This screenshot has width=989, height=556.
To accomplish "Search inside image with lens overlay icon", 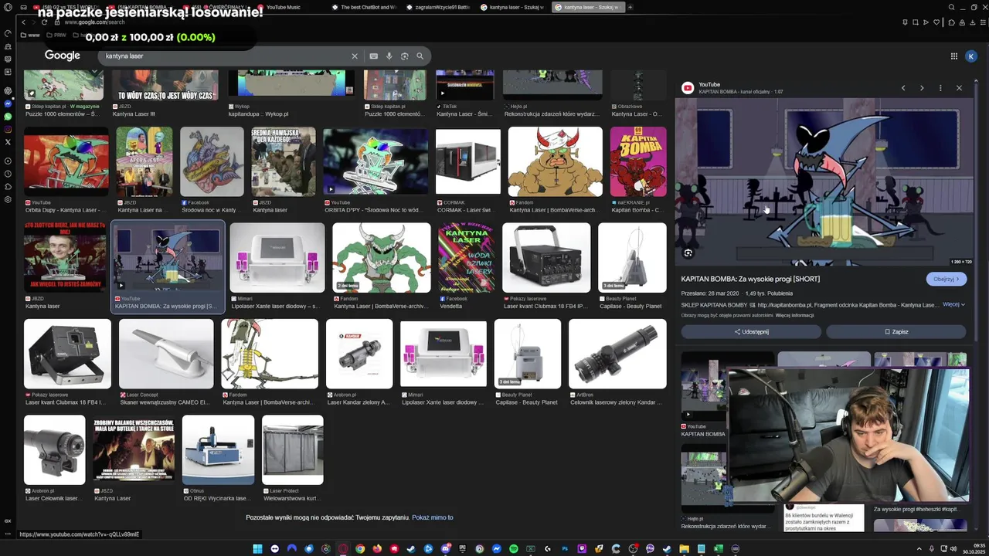I will pos(688,253).
